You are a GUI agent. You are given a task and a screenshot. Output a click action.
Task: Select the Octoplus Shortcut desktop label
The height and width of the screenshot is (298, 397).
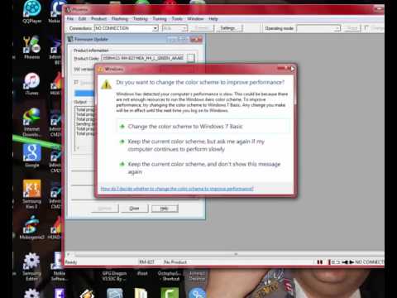[x=170, y=276]
